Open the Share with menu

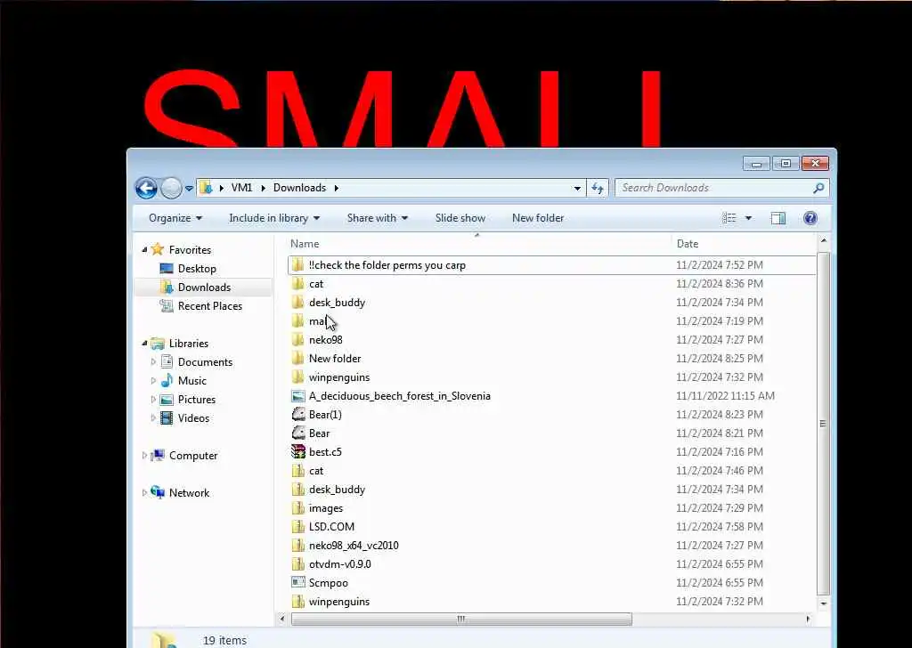pos(378,218)
